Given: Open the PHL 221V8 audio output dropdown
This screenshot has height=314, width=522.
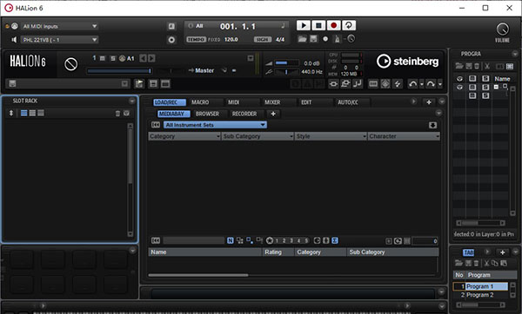Looking at the screenshot, I should pos(60,40).
